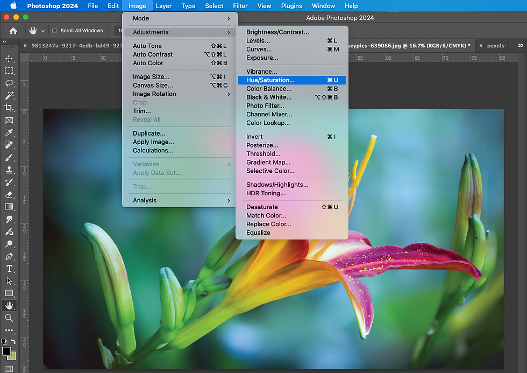
Task: Show hidden document tabs overflow arrows
Action: [x=521, y=45]
